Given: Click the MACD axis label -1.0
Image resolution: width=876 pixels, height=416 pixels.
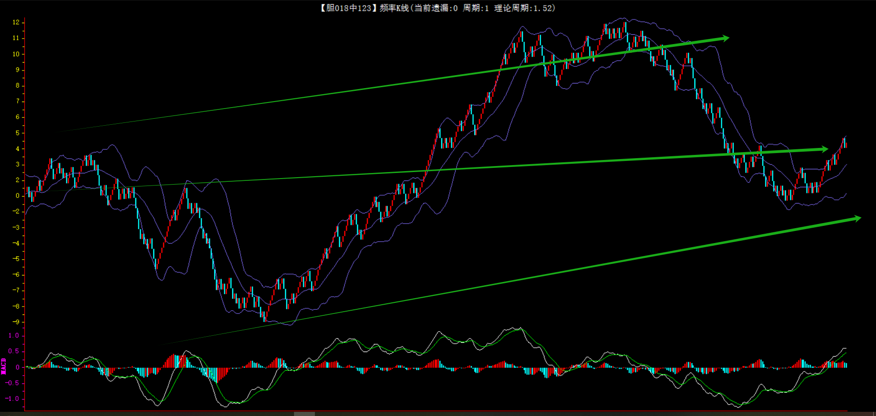Looking at the screenshot, I should tap(12, 398).
